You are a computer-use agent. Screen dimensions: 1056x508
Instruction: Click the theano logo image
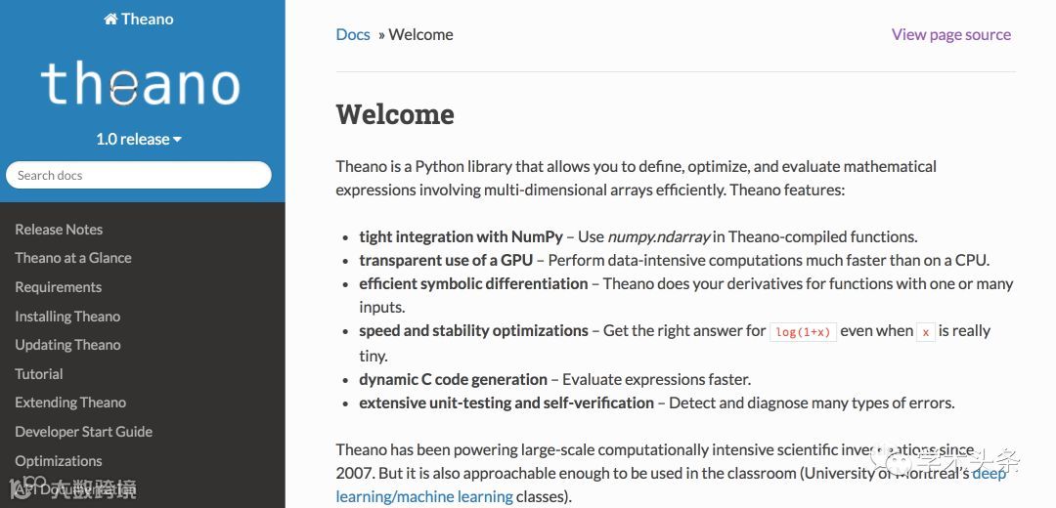[x=140, y=84]
